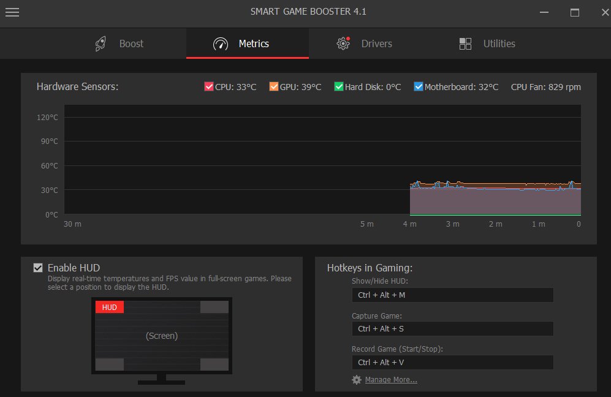The width and height of the screenshot is (611, 397).
Task: Uncheck the Enable HUD checkbox
Action: pos(38,268)
